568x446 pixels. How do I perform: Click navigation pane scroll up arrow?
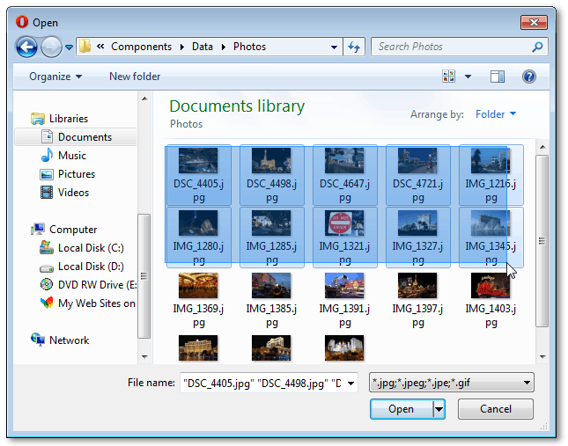tap(144, 99)
